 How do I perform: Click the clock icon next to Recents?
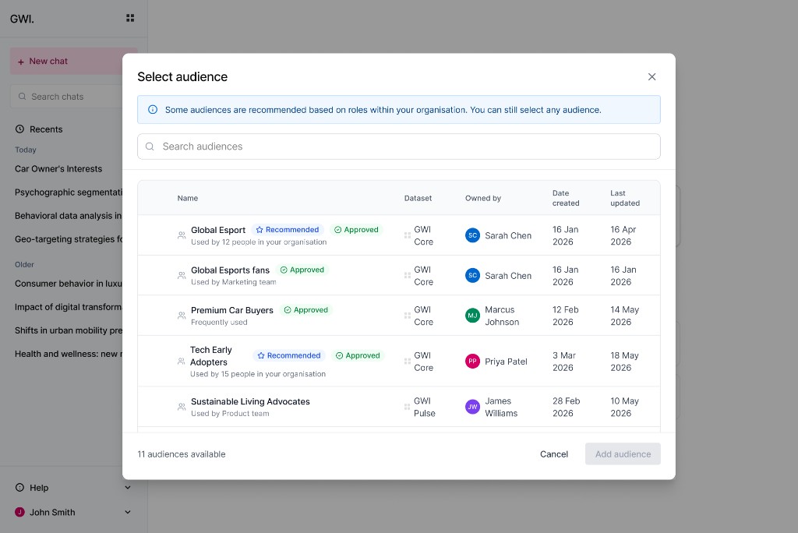tap(19, 129)
